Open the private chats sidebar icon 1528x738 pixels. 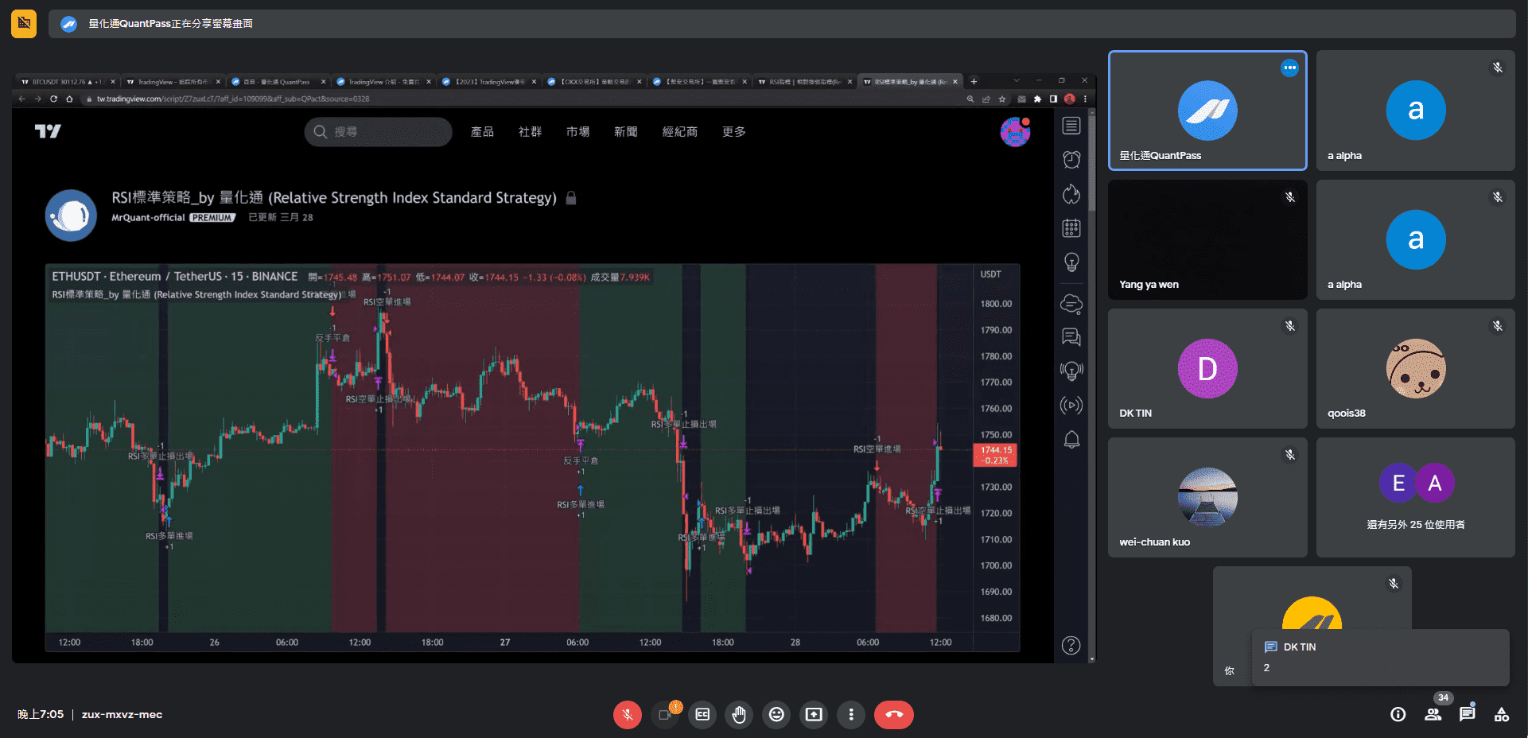tap(1071, 337)
